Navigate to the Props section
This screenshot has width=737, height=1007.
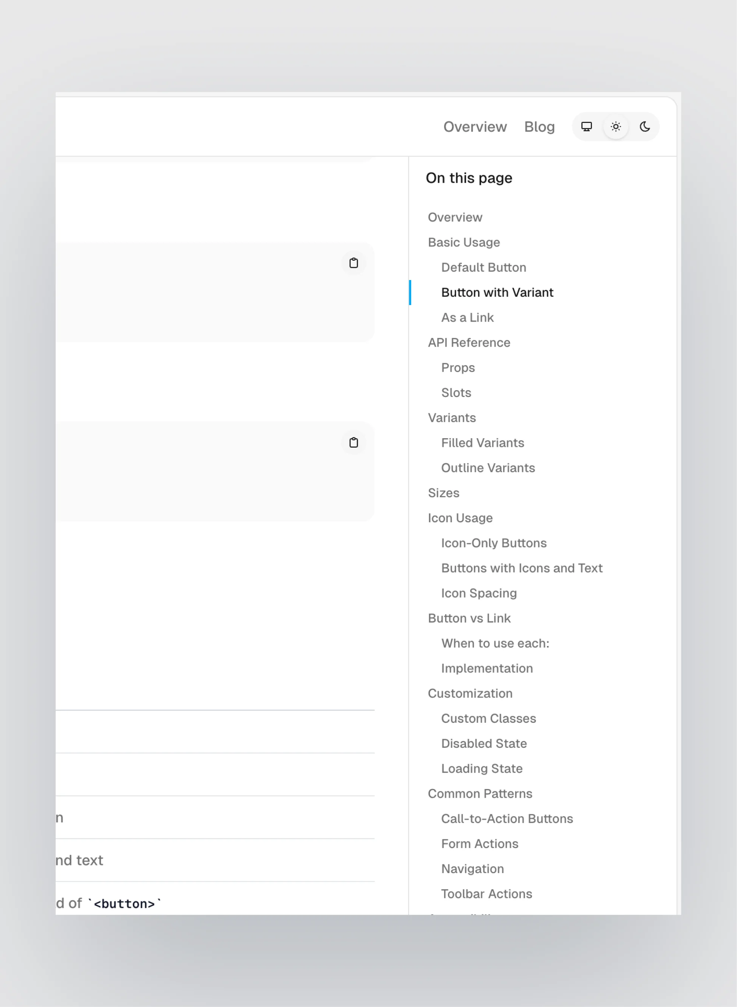coord(458,368)
